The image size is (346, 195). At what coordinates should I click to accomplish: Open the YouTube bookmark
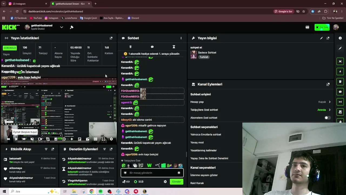coord(36,18)
